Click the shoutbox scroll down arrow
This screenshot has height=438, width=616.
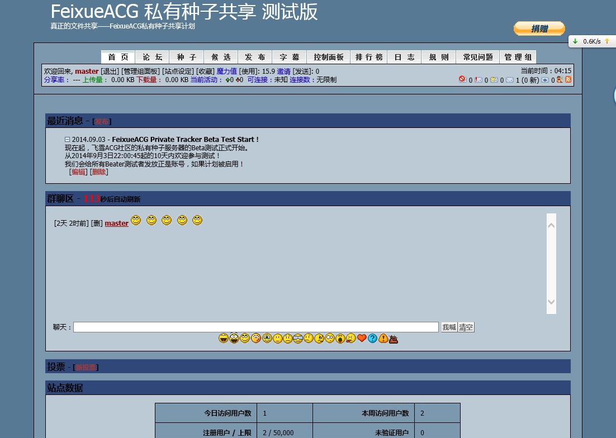tap(551, 302)
